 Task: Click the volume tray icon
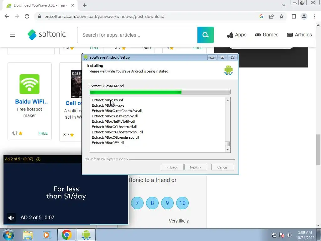pos(289,235)
